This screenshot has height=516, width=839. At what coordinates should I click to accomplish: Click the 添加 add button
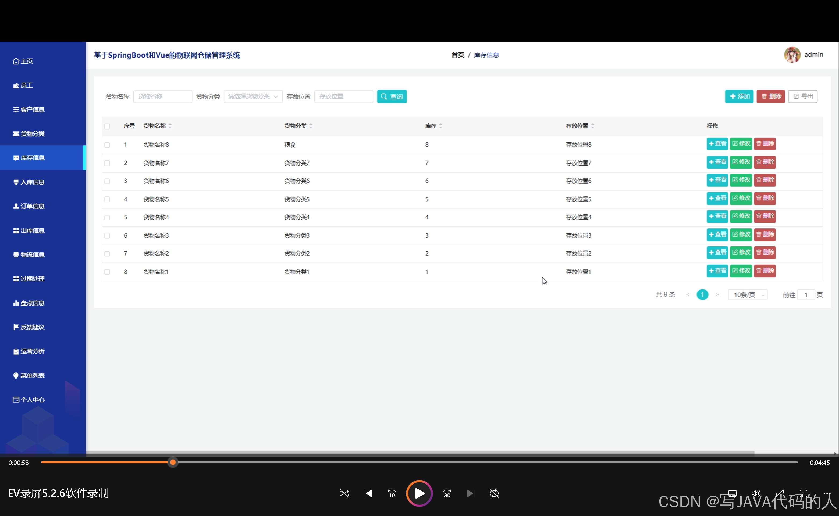(739, 96)
